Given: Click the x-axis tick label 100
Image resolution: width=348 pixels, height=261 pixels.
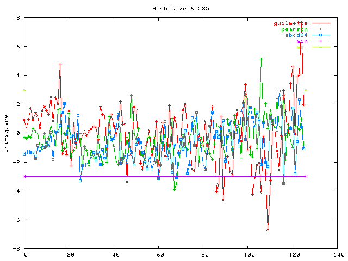Looking at the screenshot, I should (248, 254).
